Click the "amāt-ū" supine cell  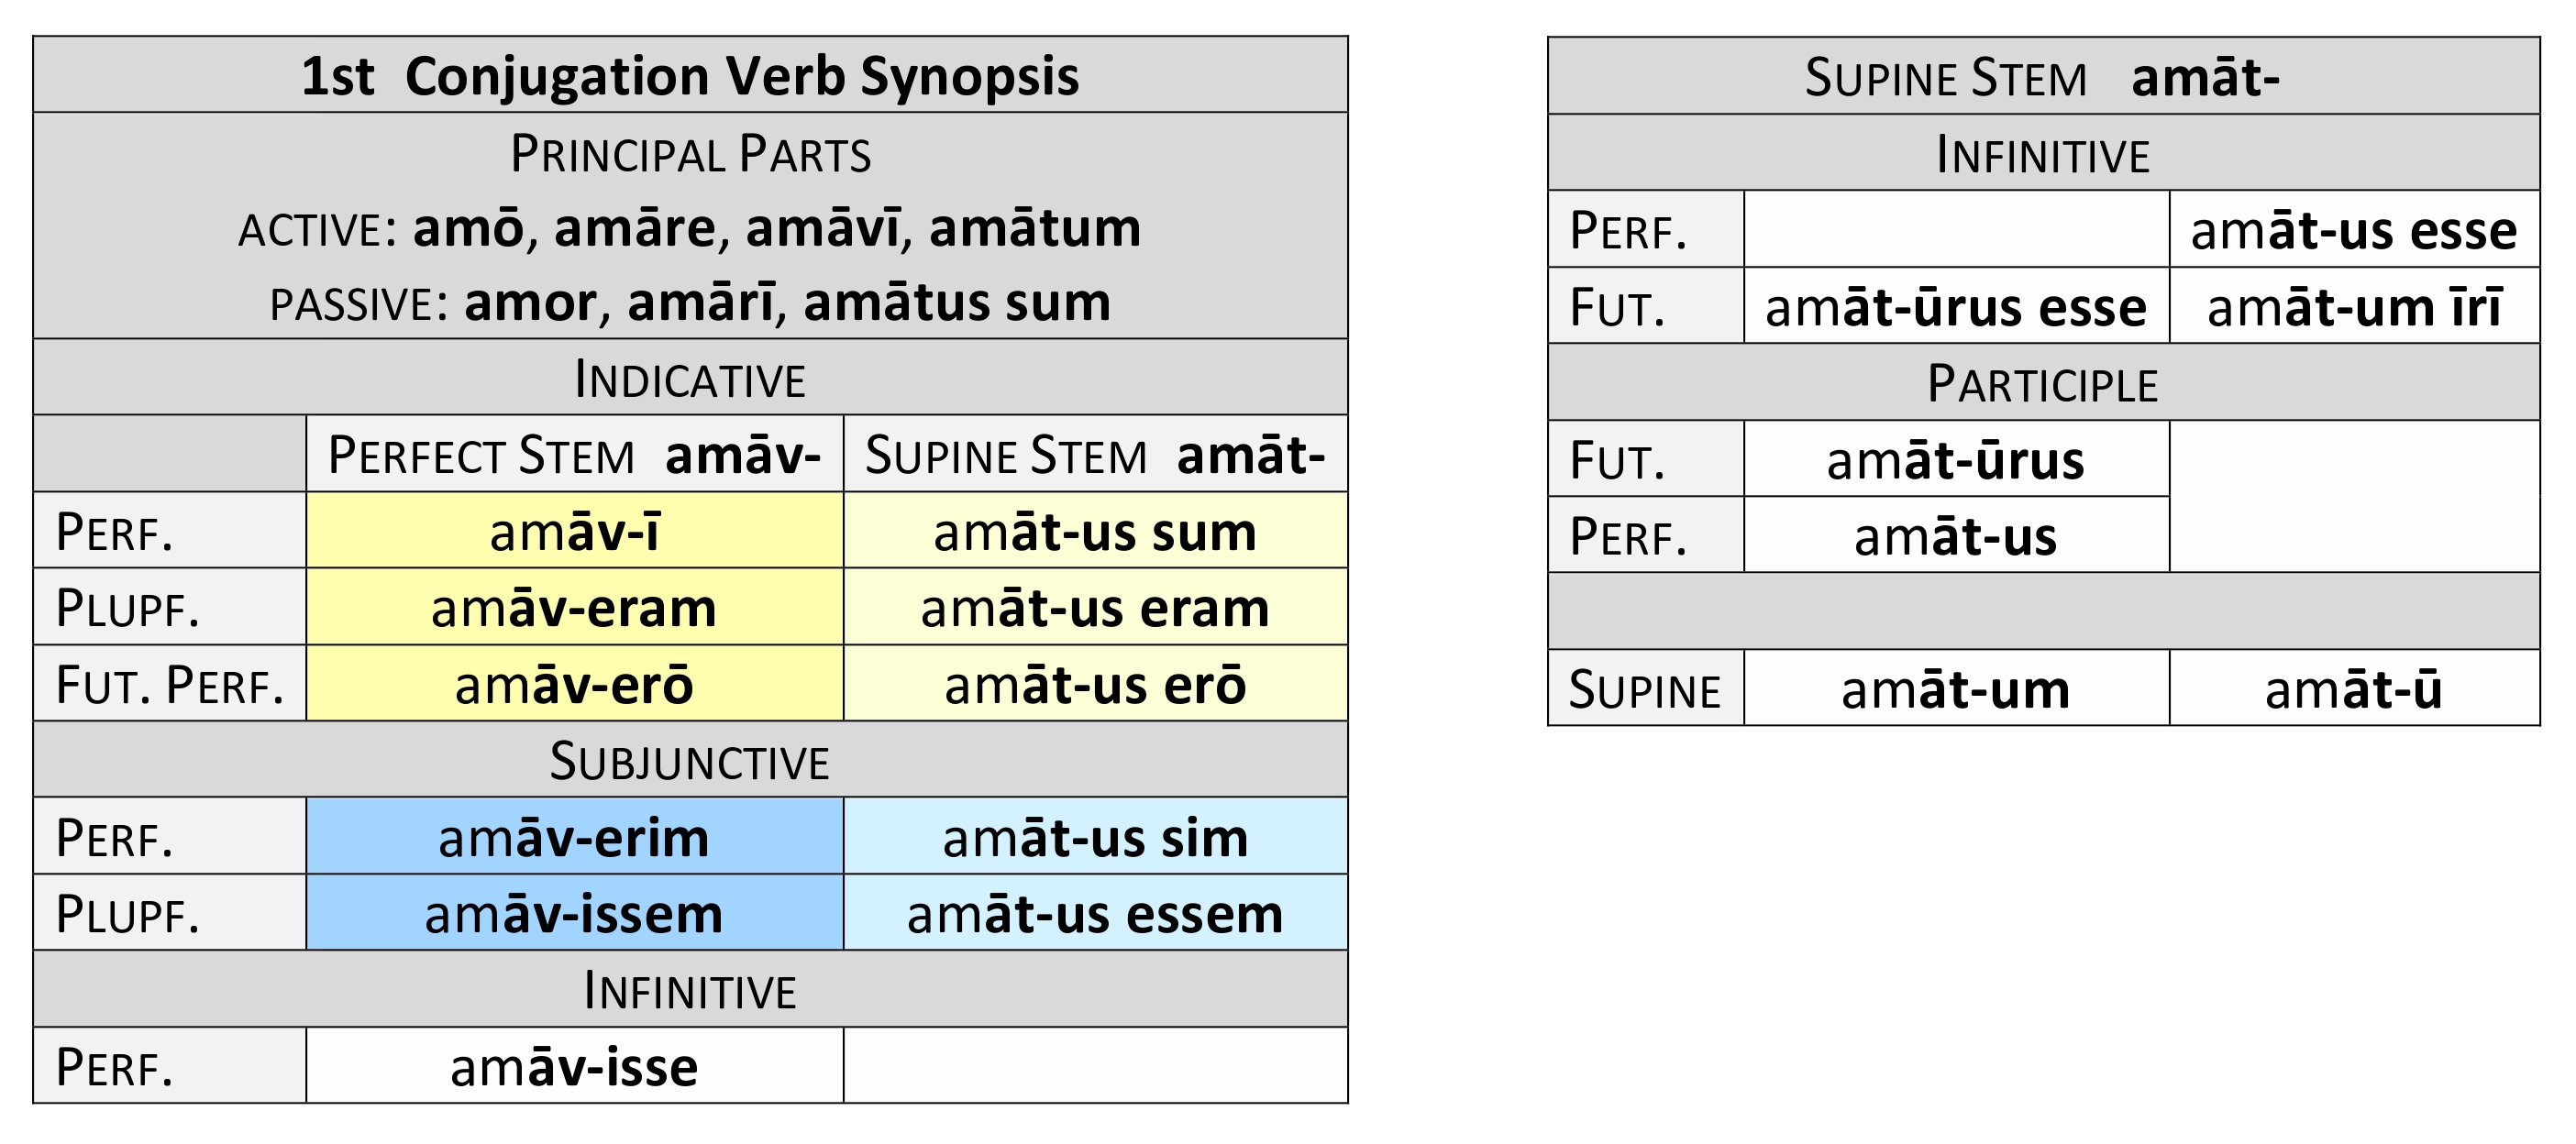[x=2353, y=689]
